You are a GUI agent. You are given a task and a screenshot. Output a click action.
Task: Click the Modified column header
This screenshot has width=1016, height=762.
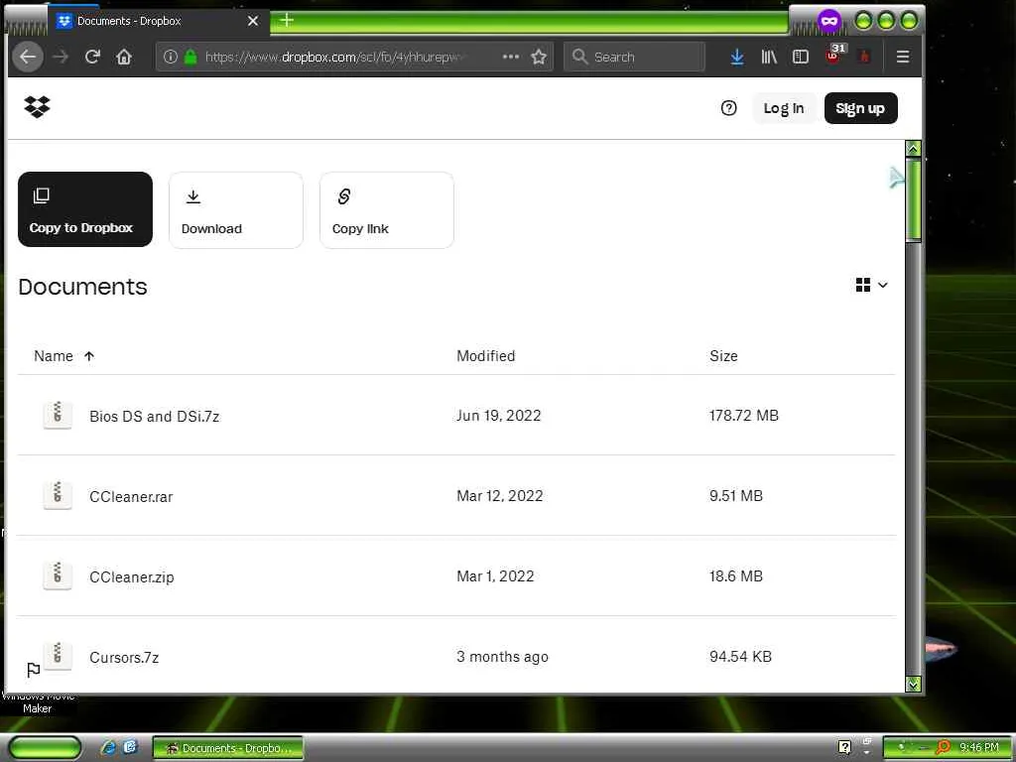coord(485,356)
